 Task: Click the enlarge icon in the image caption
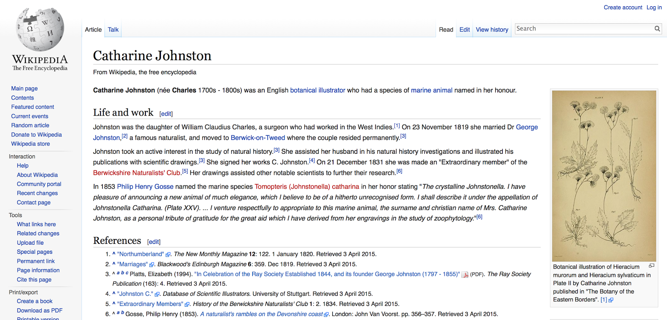pos(651,266)
